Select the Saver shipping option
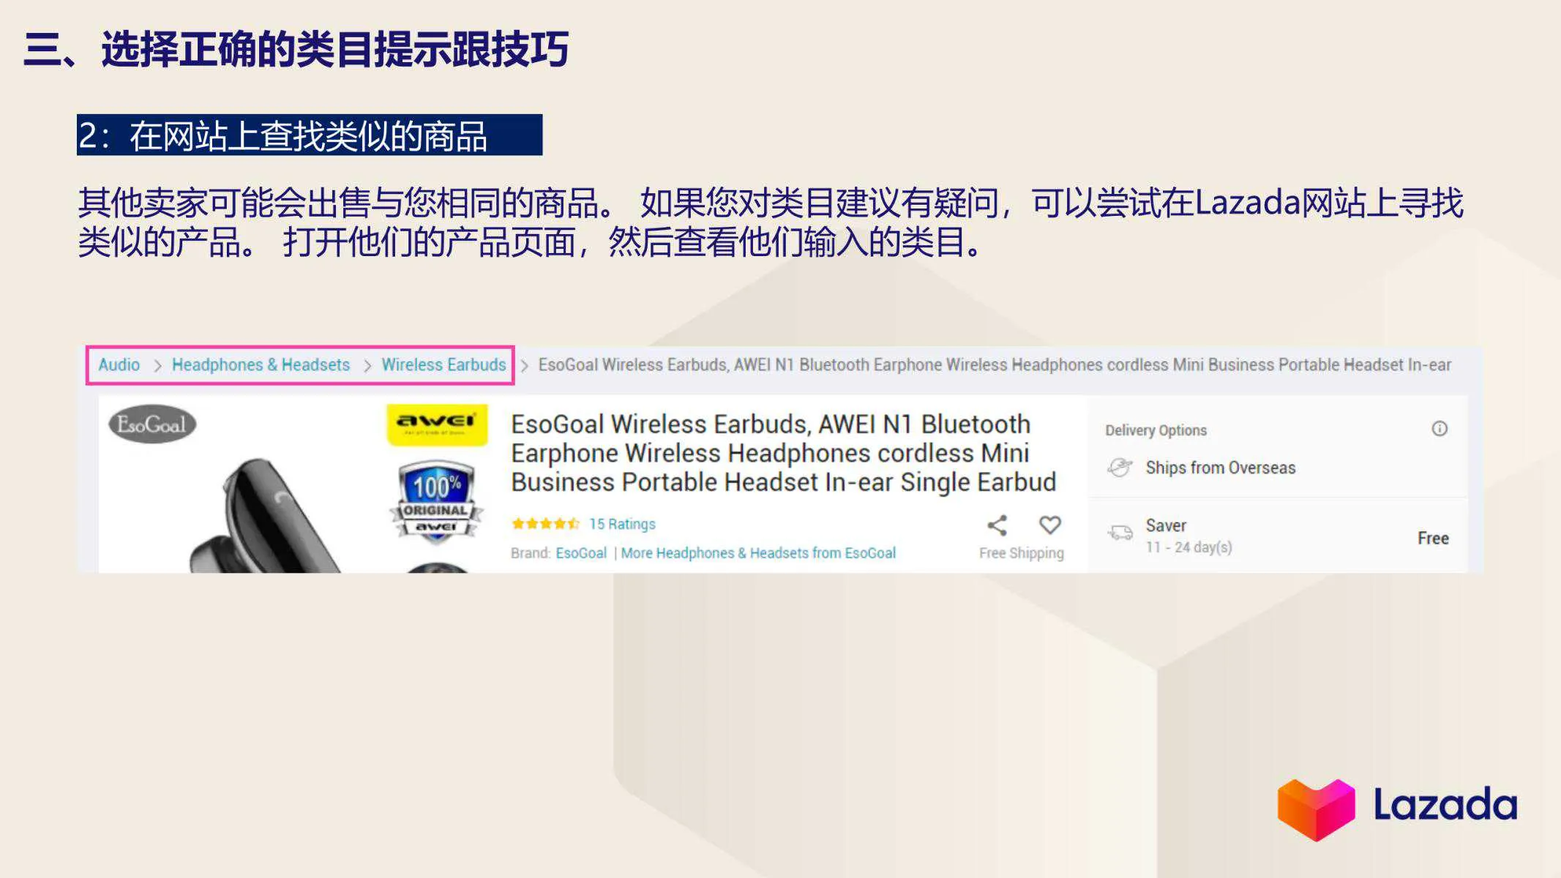 tap(1166, 525)
